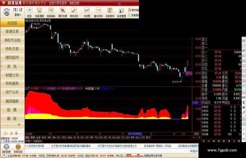Open the 关联报价 tab
This screenshot has width=246, height=158.
[x=38, y=141]
